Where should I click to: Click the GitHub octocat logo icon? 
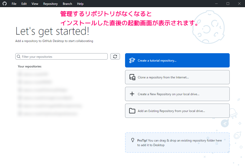pos(5,4)
